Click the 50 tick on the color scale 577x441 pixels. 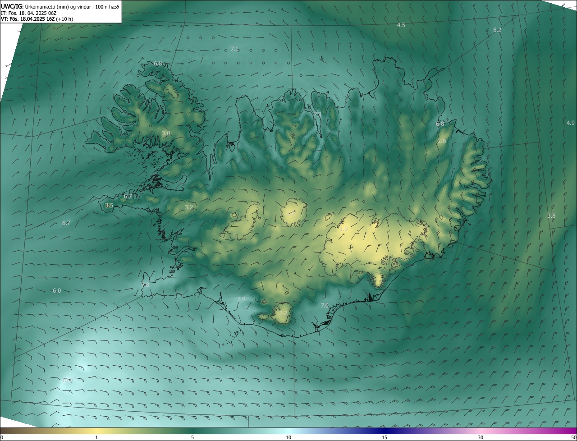point(573,437)
